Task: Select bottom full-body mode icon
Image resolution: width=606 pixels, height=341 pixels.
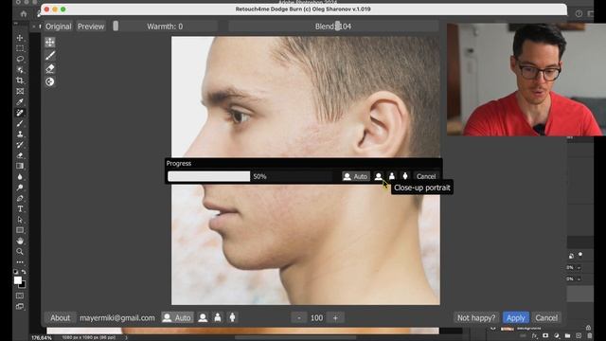Action: click(232, 318)
